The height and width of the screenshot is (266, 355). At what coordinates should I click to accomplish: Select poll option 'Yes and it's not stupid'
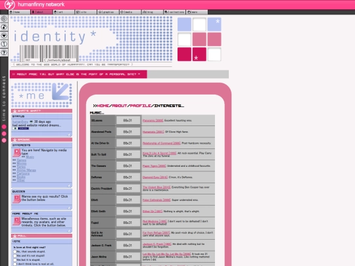tap(15, 256)
